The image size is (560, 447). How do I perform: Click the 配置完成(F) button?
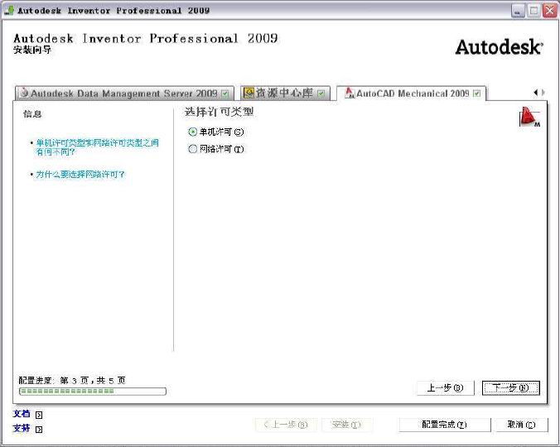click(445, 425)
